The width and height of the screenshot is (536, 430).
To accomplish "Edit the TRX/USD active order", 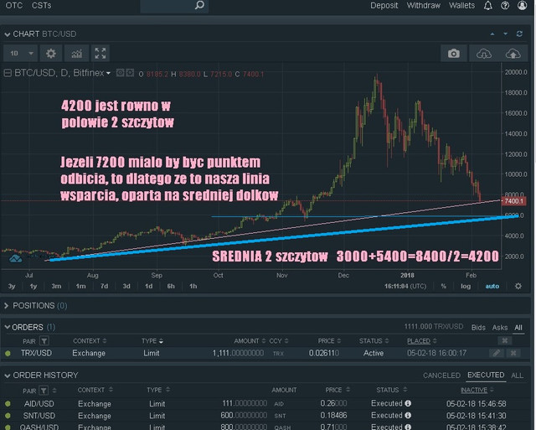I will (497, 353).
